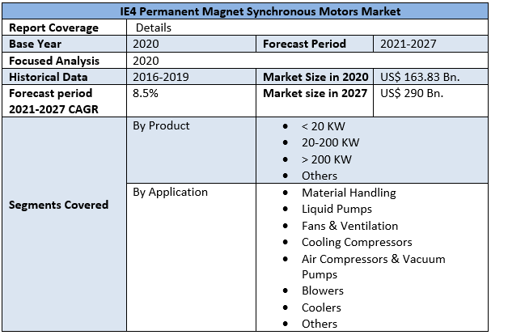Click the Material Handling bullet item
508x335 pixels.
pyautogui.click(x=349, y=193)
